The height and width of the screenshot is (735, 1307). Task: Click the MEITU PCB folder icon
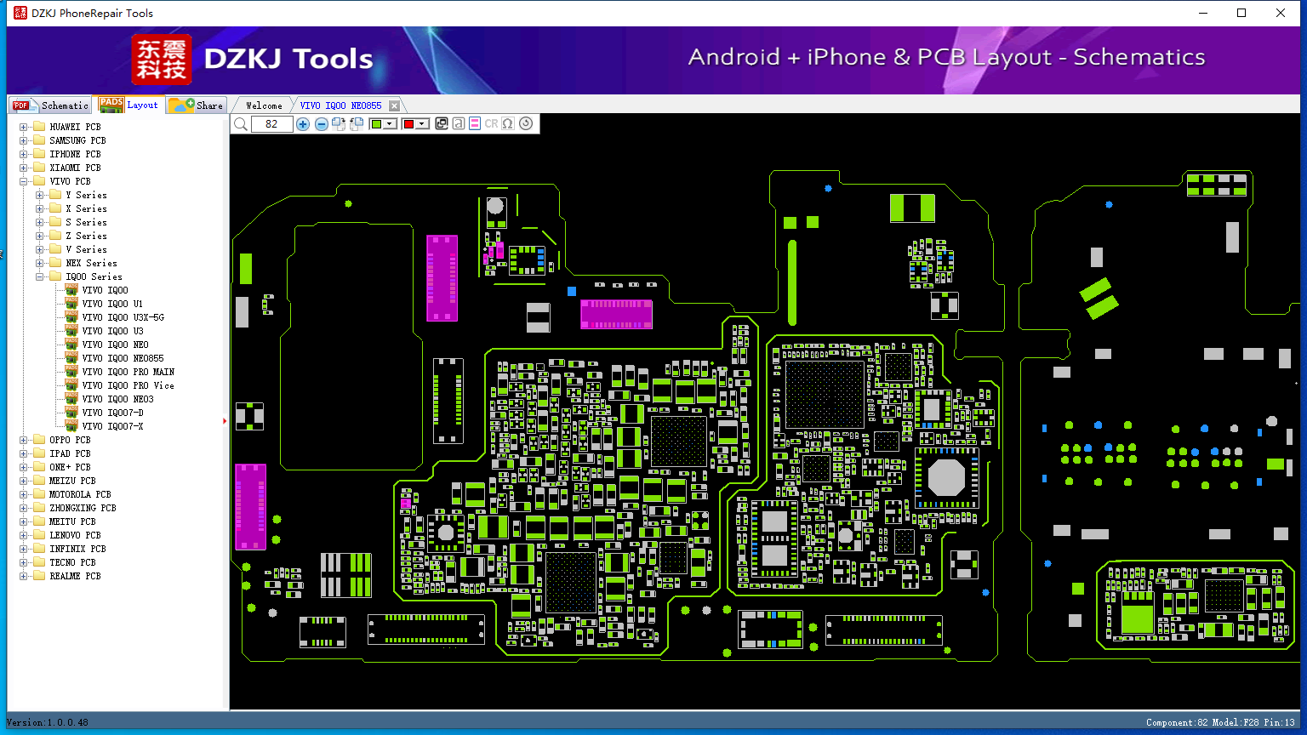tap(38, 521)
